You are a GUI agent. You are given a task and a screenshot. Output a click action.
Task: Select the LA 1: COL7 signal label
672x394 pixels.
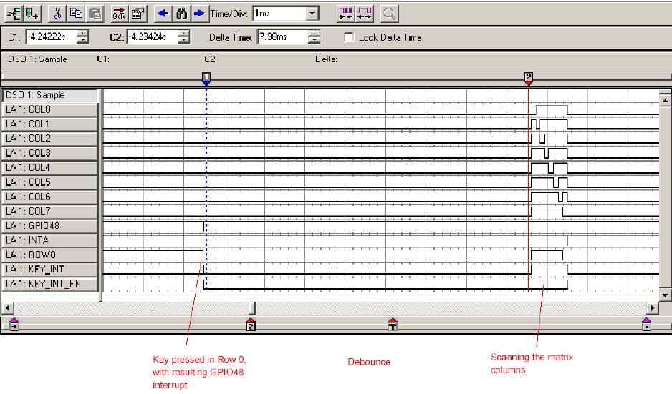coord(51,212)
